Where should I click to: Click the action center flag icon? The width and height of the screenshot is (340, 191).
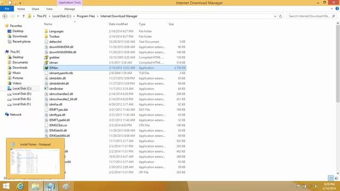click(x=299, y=186)
